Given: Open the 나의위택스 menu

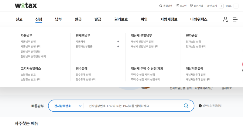Looking at the screenshot, I should pyautogui.click(x=199, y=19).
